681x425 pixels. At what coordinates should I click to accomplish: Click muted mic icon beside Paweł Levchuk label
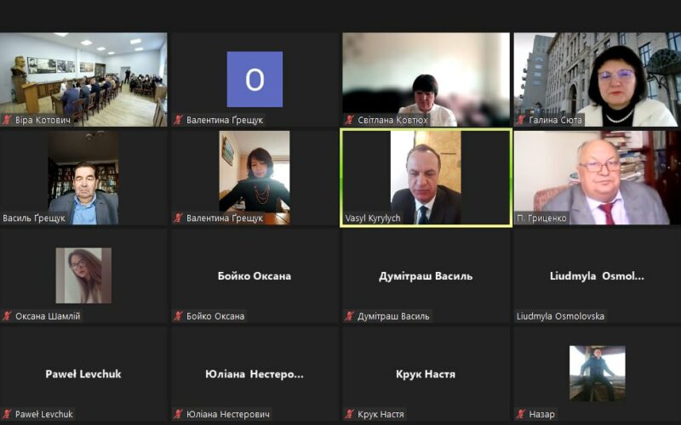8,414
